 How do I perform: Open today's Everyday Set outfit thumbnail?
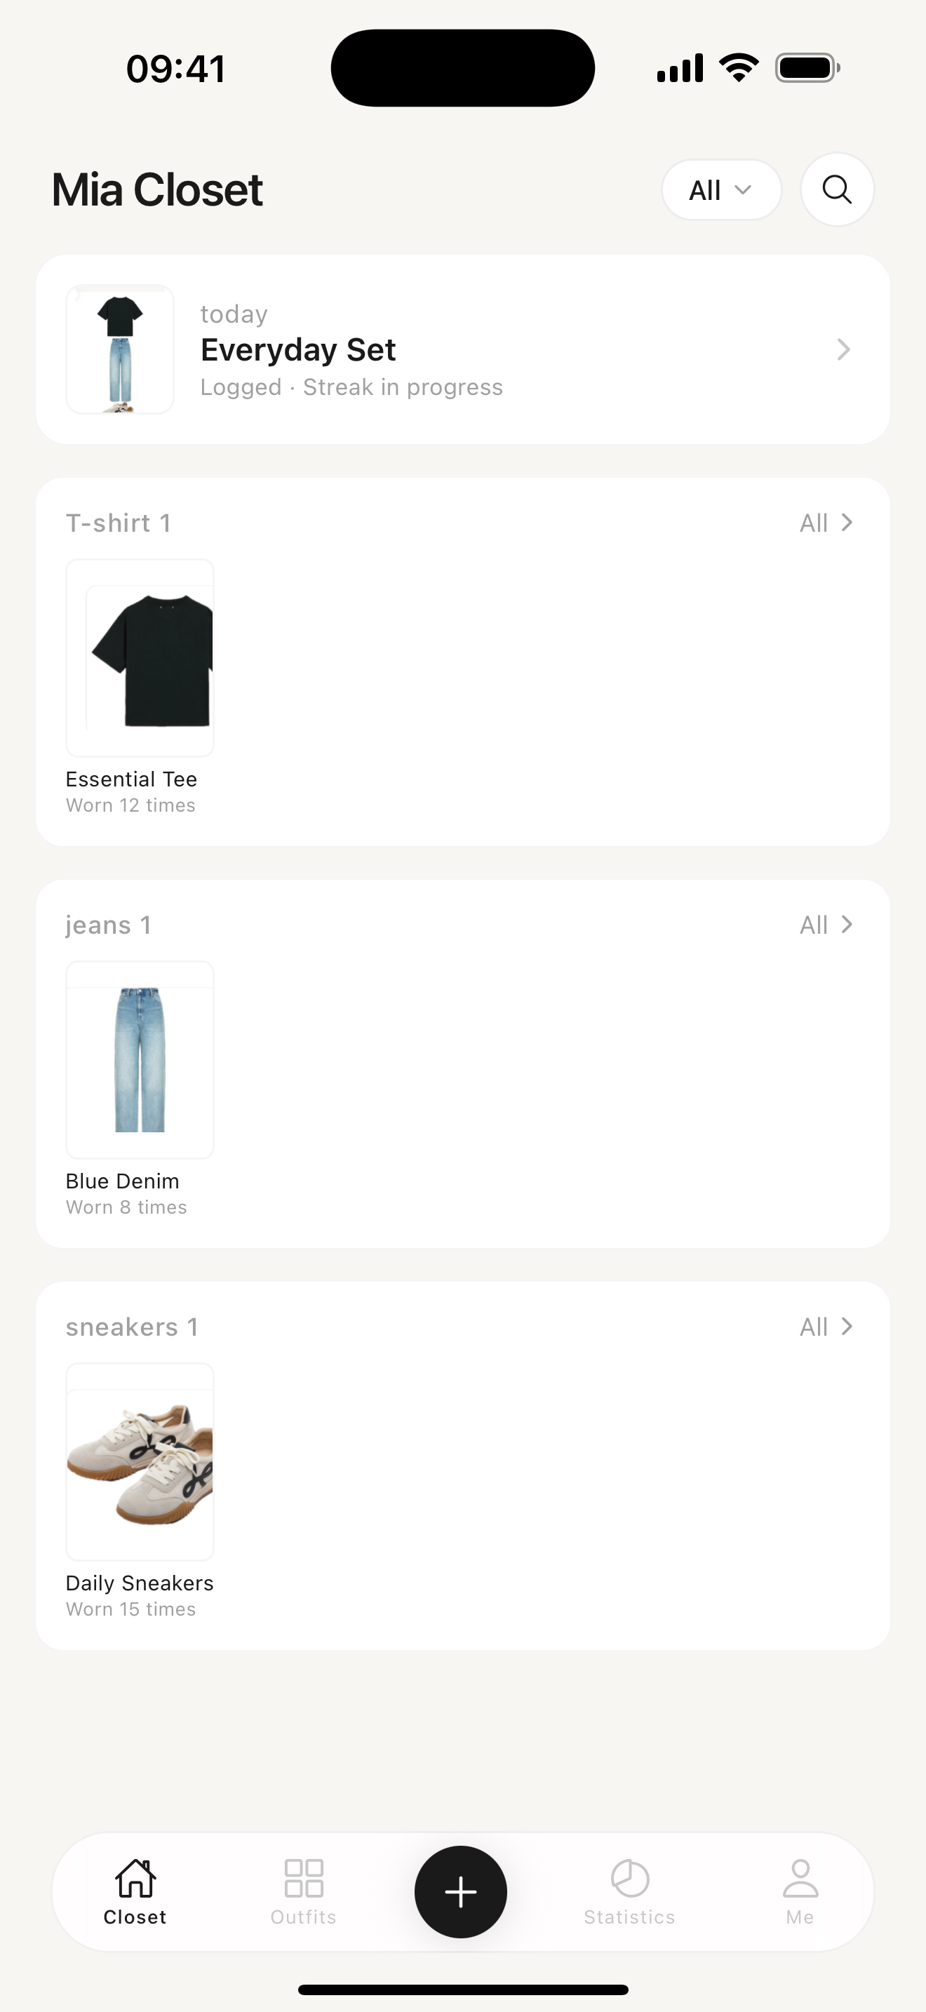coord(119,349)
